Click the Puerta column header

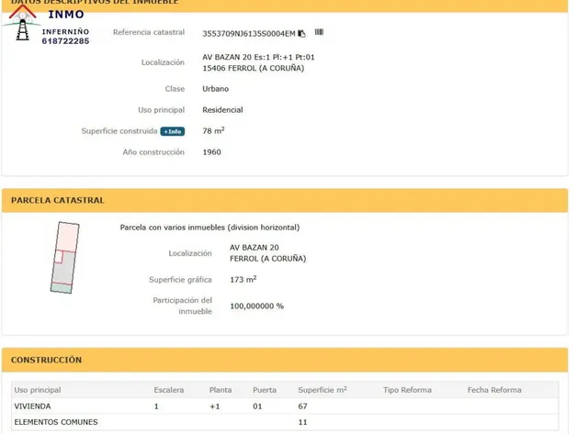(x=265, y=390)
